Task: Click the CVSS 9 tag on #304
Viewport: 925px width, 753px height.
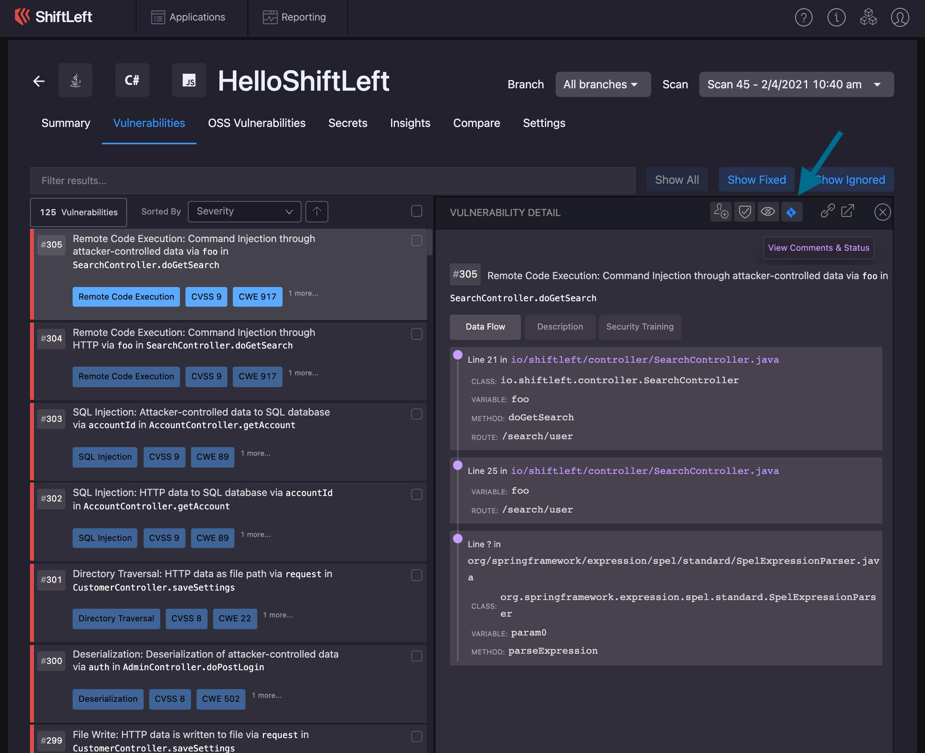Action: (x=206, y=376)
